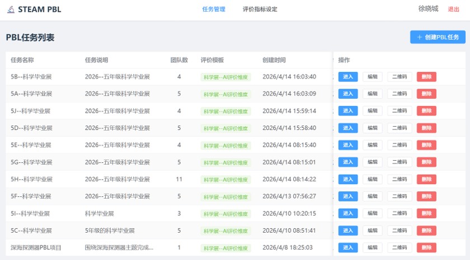The height and width of the screenshot is (260, 470).
Task: Click the 创建时间 column header
Action: pos(274,60)
